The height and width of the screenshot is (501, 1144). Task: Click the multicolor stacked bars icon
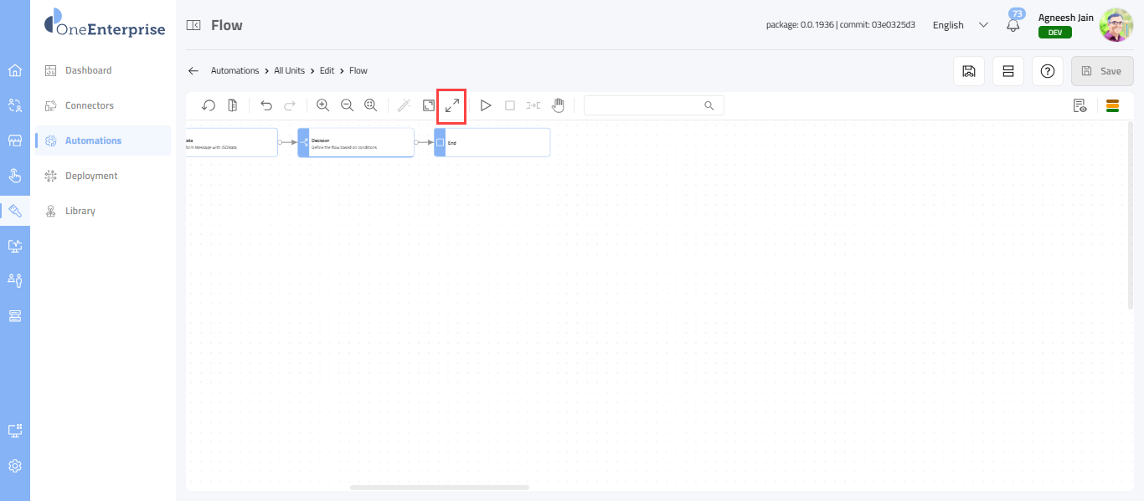pyautogui.click(x=1112, y=105)
